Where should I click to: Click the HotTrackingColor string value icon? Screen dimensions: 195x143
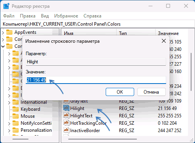point(66,123)
